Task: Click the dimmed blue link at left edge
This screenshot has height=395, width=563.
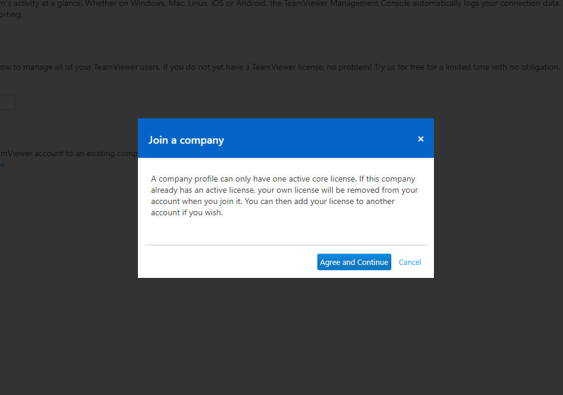Action: coord(2,164)
